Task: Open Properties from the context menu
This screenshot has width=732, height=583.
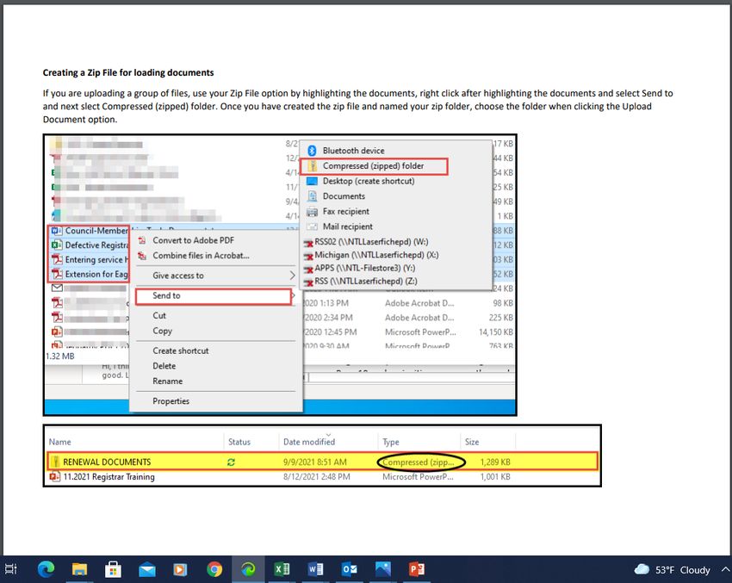Action: tap(171, 401)
